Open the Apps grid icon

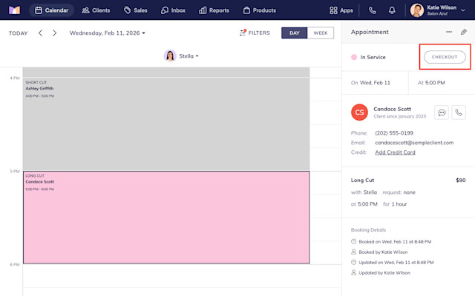341,10
